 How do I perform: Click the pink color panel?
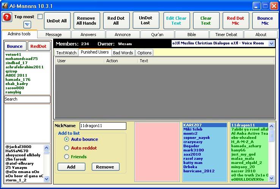click(x=157, y=152)
